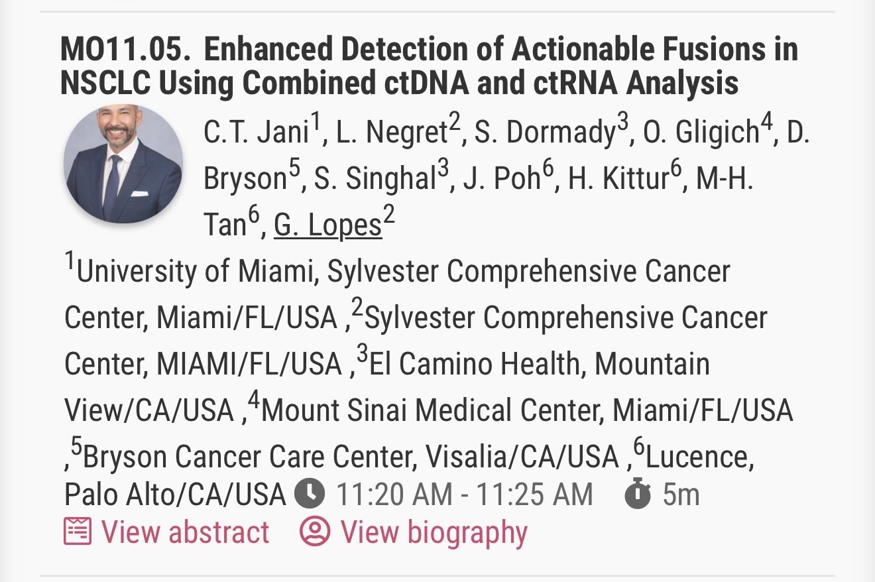Open the View abstract link

coord(185,532)
